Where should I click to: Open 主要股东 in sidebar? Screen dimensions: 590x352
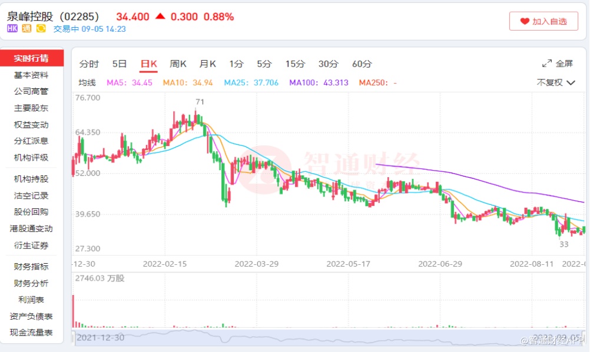click(x=31, y=108)
